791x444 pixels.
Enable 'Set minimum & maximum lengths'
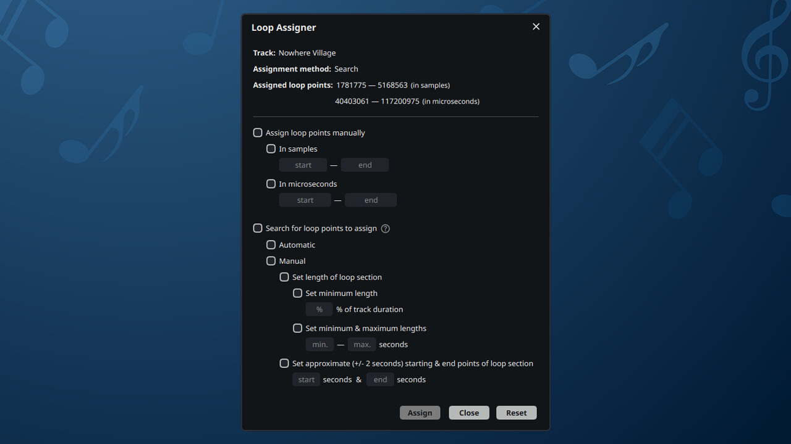[297, 327]
